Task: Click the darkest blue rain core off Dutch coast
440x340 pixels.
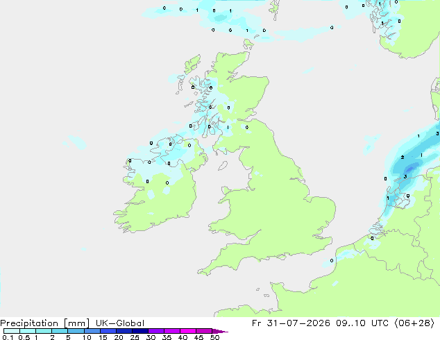Action: [410, 169]
